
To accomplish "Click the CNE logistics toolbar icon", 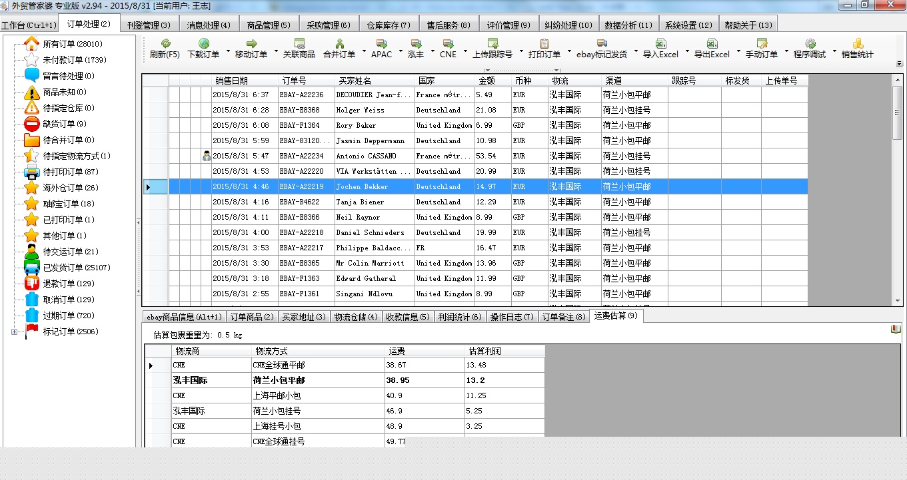I will [x=449, y=43].
